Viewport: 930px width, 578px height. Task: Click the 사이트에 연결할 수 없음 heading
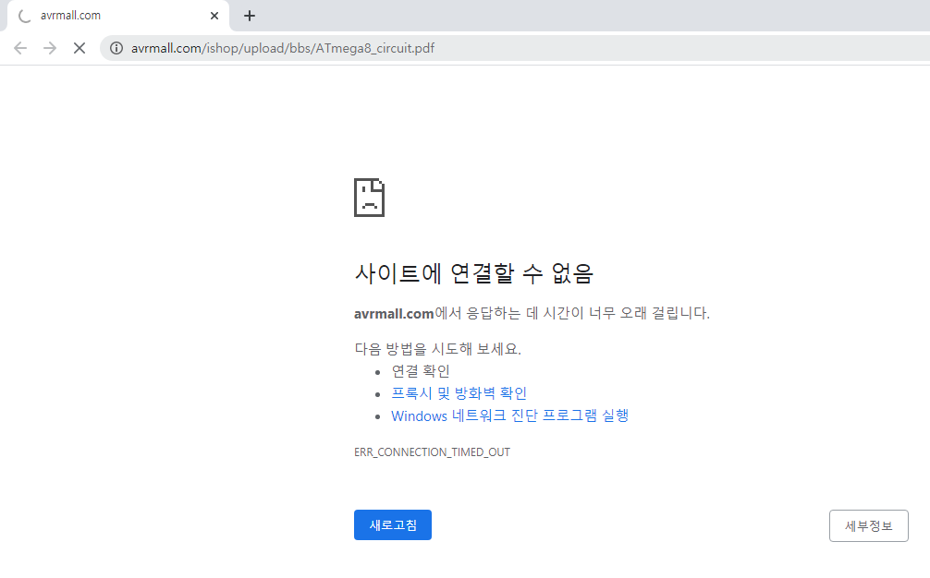point(472,273)
